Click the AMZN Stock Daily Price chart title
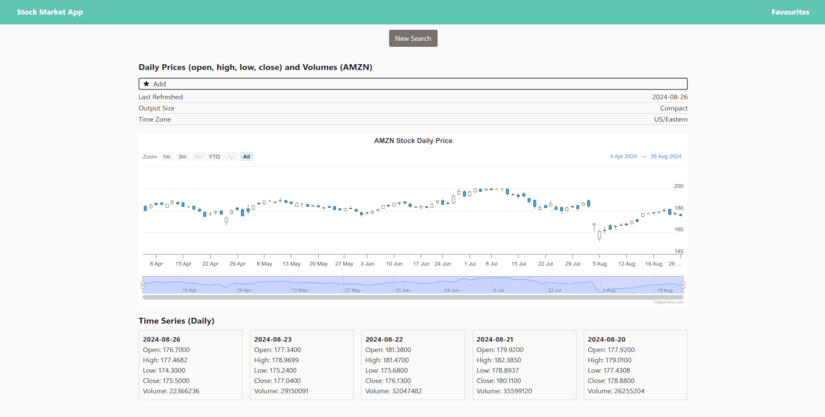Viewport: 825px width, 417px height. [413, 141]
